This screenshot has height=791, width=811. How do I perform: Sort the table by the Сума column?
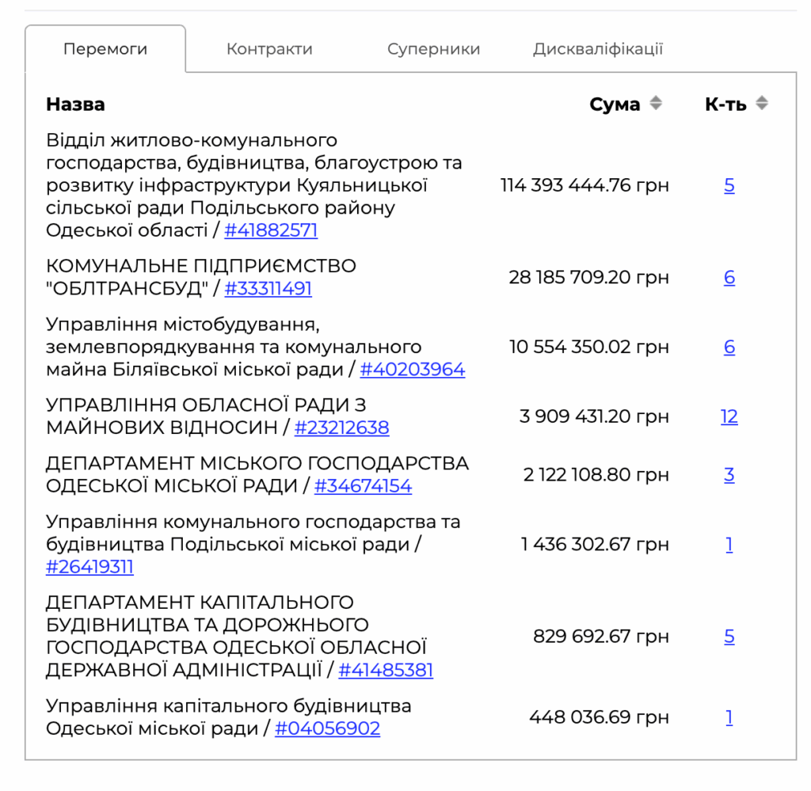coord(656,103)
